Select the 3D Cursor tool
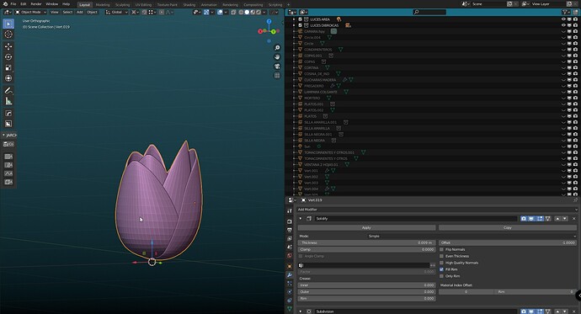Viewport: 581px width, 314px height. click(x=8, y=34)
